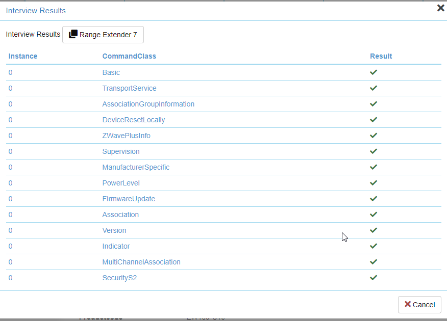Viewport: 447px width, 321px height.
Task: Click the FirmwareUpdate result checkmark
Action: (374, 199)
